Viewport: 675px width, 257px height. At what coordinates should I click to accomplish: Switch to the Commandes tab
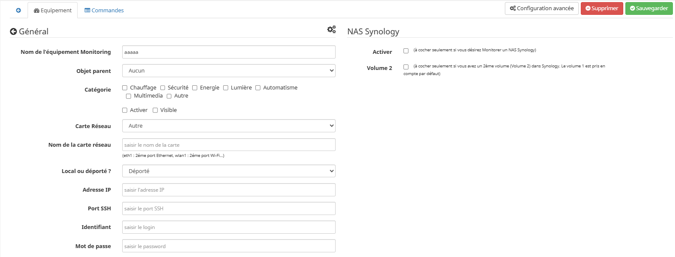click(104, 10)
